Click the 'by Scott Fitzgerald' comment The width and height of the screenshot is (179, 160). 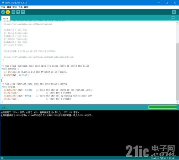16,33
